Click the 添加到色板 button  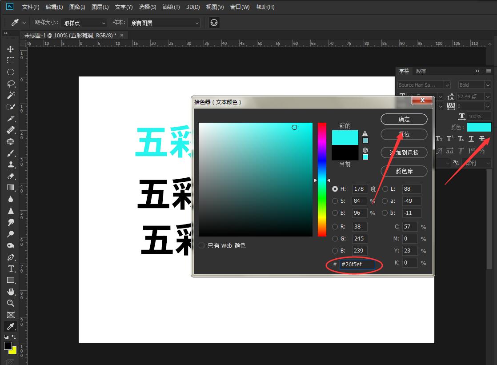click(x=404, y=152)
